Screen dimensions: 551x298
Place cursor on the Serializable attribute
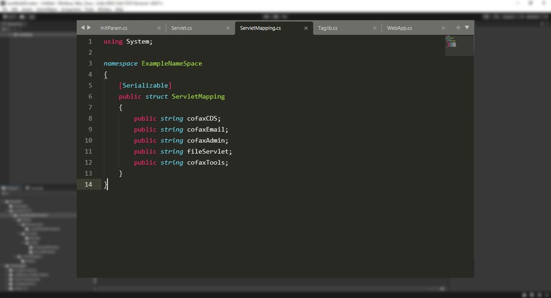coord(145,85)
